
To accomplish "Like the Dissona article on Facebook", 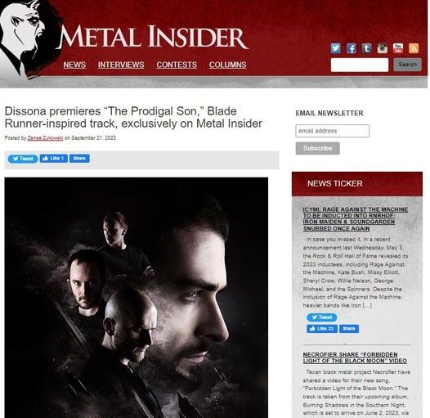I will coord(53,159).
